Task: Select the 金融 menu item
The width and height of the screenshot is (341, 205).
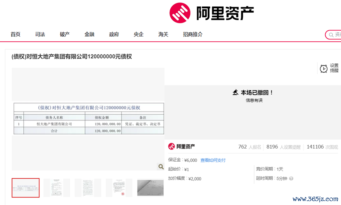Action: 89,34
